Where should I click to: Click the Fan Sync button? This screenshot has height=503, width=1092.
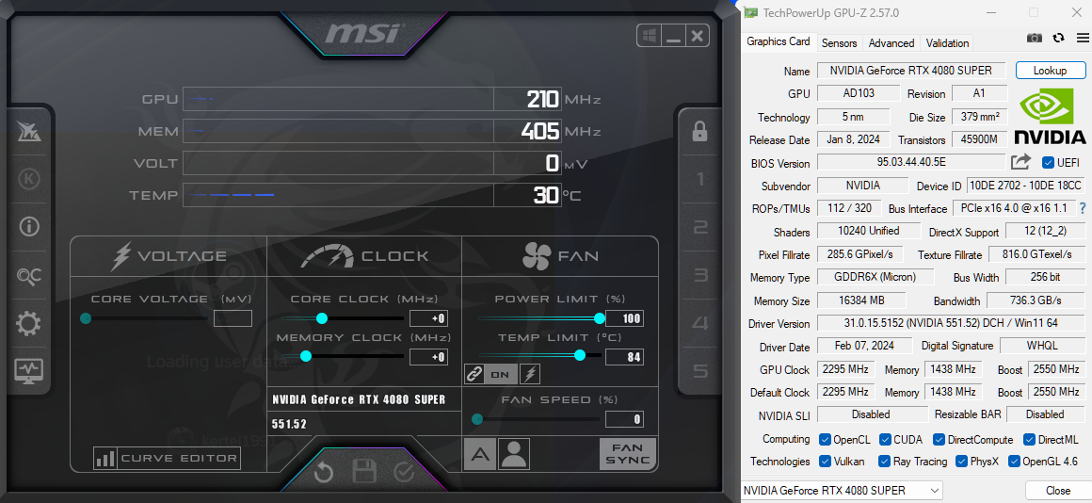(x=628, y=453)
